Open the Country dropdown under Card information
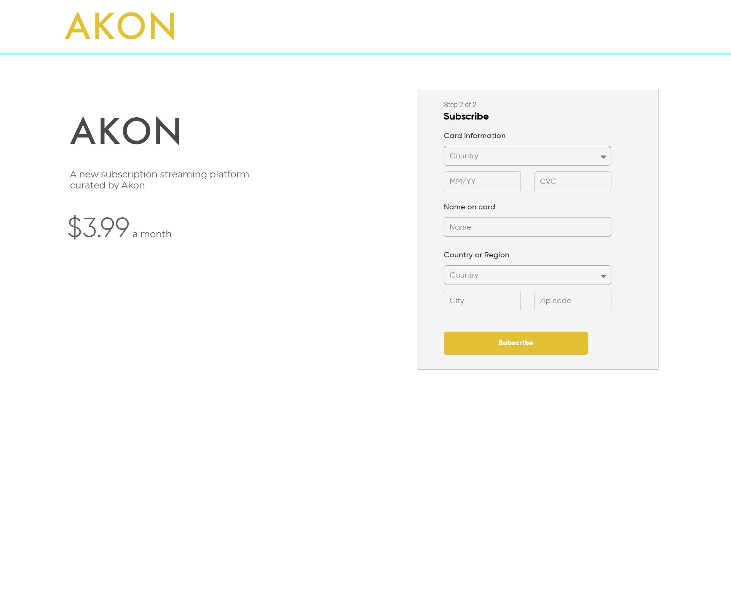Image resolution: width=731 pixels, height=592 pixels. coord(527,156)
